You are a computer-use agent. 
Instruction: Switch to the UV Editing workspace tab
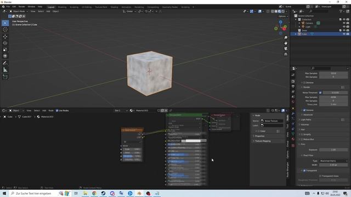[x=87, y=7]
